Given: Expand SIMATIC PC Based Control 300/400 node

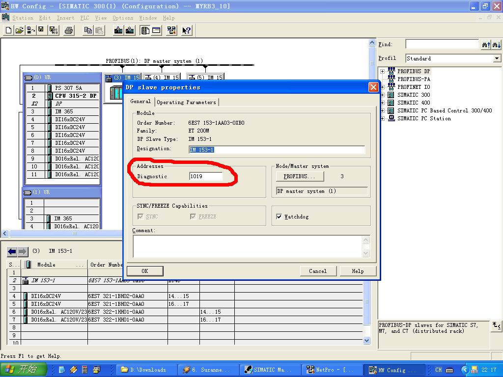Looking at the screenshot, I should click(x=382, y=110).
